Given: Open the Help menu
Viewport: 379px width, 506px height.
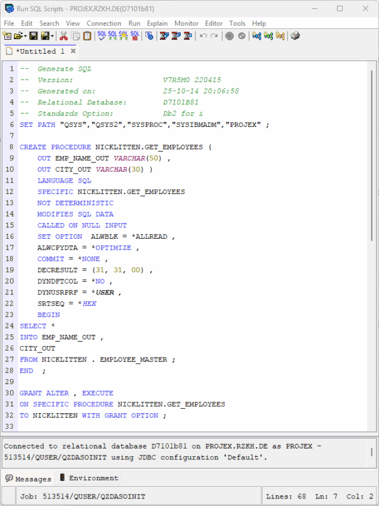Looking at the screenshot, I should (259, 23).
